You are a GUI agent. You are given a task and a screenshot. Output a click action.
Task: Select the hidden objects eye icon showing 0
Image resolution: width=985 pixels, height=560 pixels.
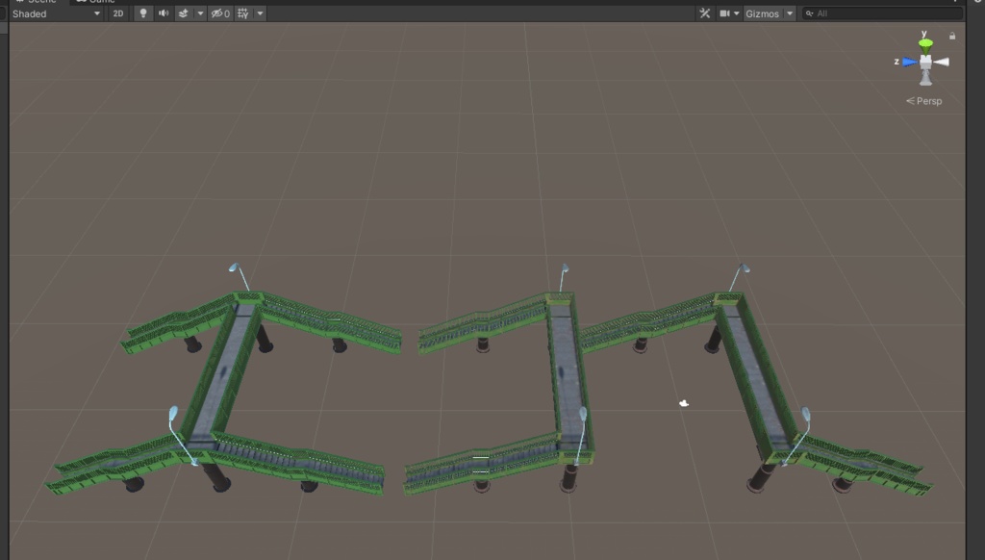click(x=221, y=13)
